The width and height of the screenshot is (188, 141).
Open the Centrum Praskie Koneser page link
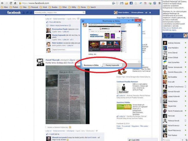tap(127, 81)
